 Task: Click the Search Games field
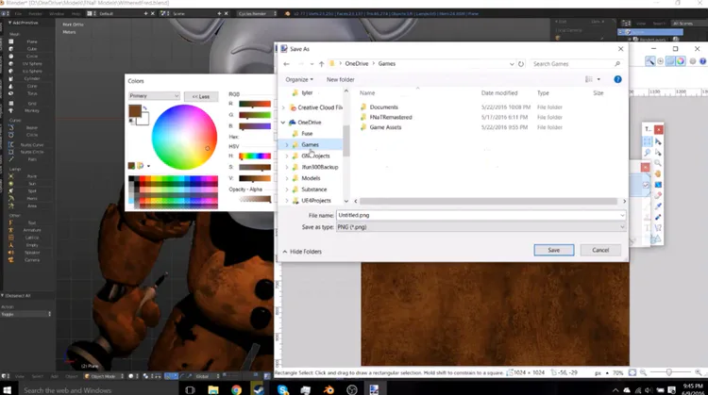[577, 64]
